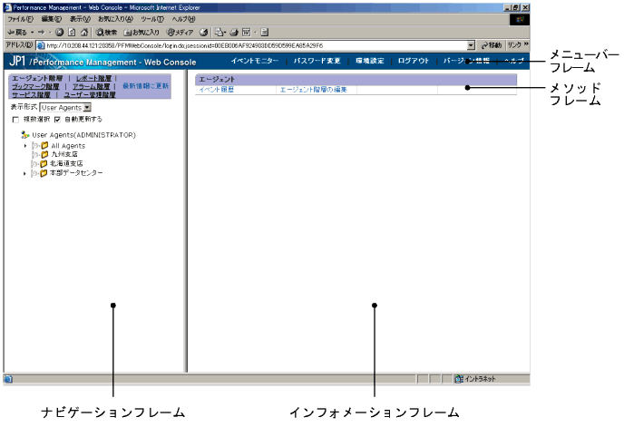Select the User Agents(ADMINISTRATOR) tree root
This screenshot has height=427, width=624.
[x=83, y=135]
